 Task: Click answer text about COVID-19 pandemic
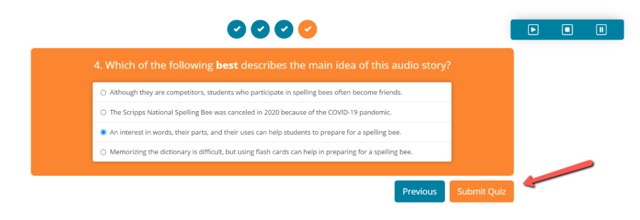(x=250, y=113)
